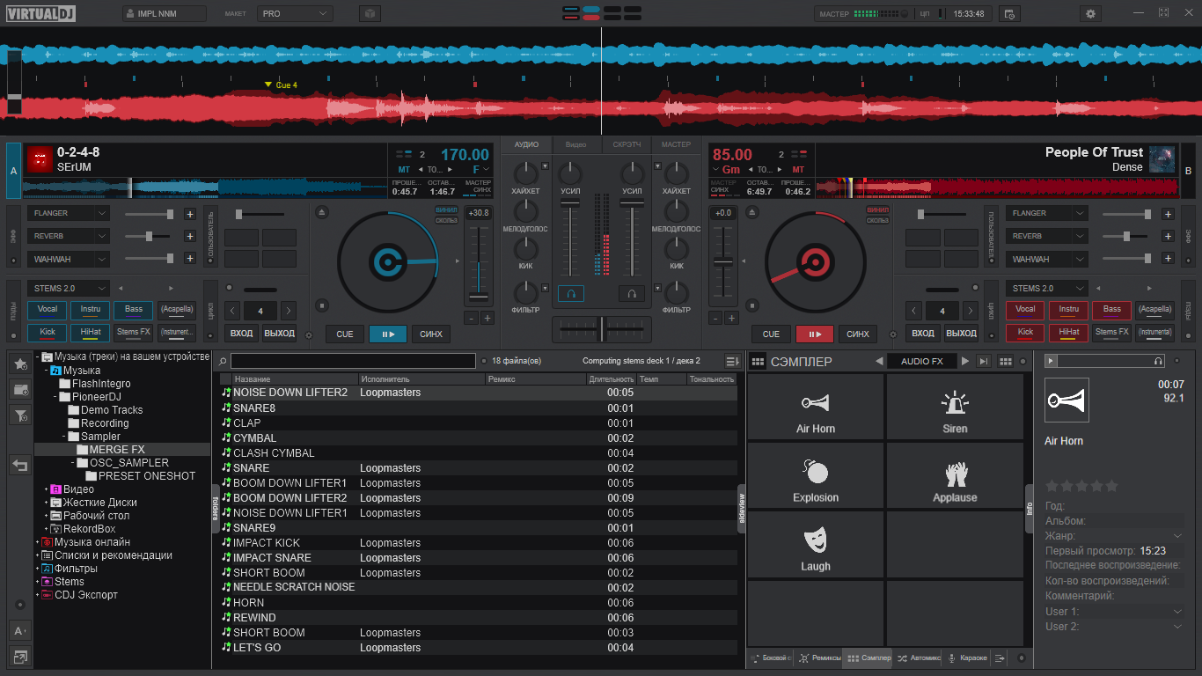This screenshot has height=676, width=1202.
Task: Play the Applause sample pad
Action: pyautogui.click(x=955, y=475)
